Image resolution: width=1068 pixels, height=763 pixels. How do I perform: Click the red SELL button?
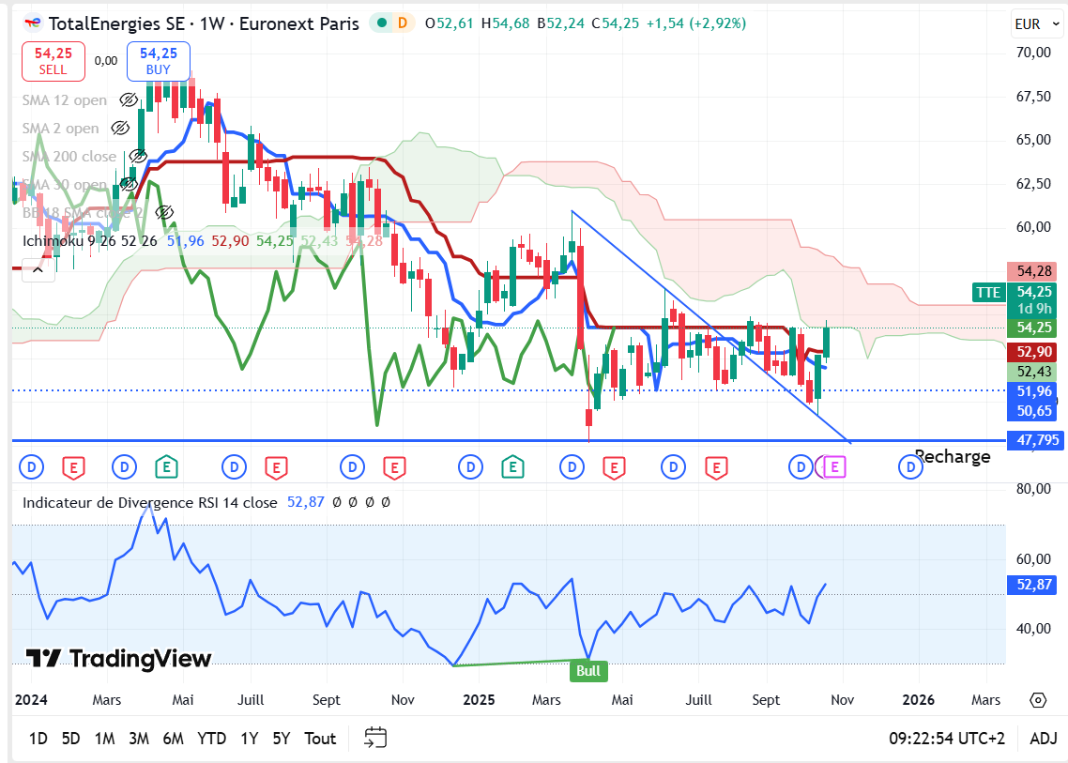coord(53,61)
